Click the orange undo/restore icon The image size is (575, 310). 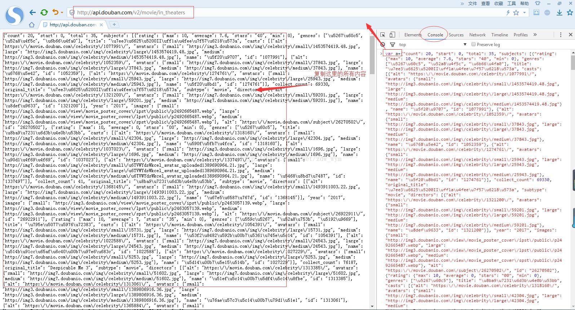point(55,12)
